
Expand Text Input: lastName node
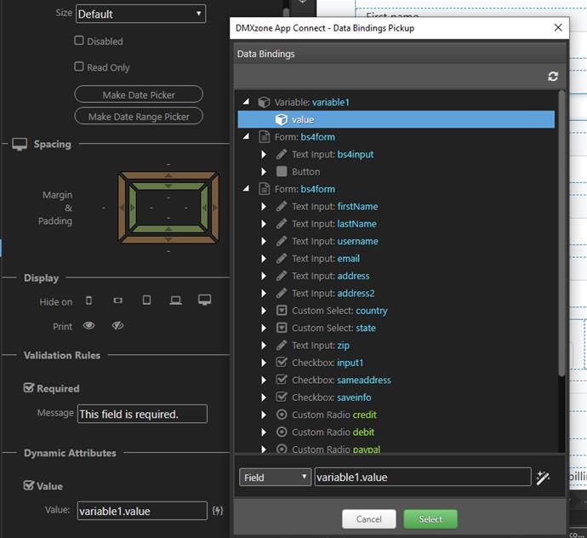264,224
